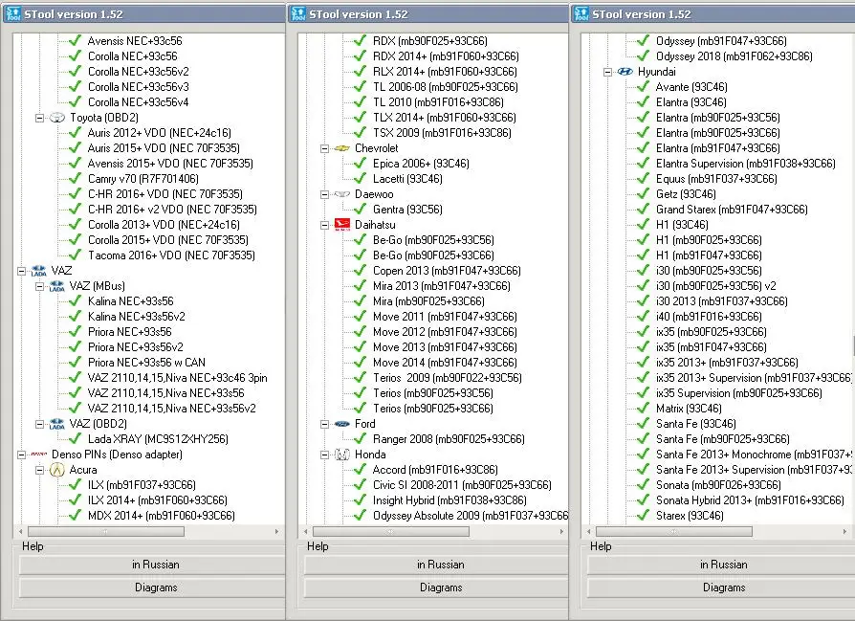855x621 pixels.
Task: Click 'Diagrams' button in right window
Action: tap(721, 588)
